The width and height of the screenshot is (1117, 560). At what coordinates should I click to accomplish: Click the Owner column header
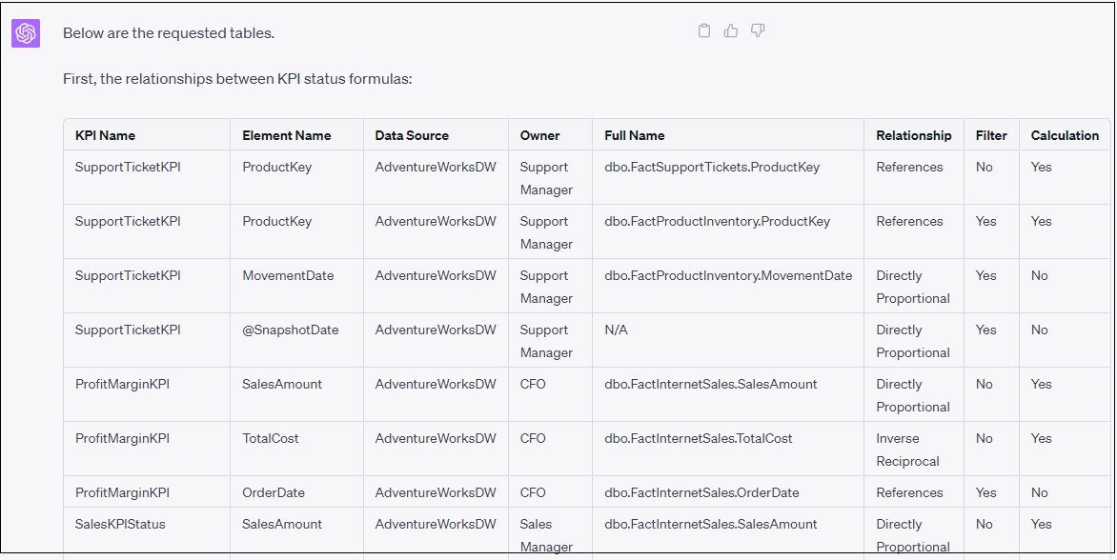(539, 135)
